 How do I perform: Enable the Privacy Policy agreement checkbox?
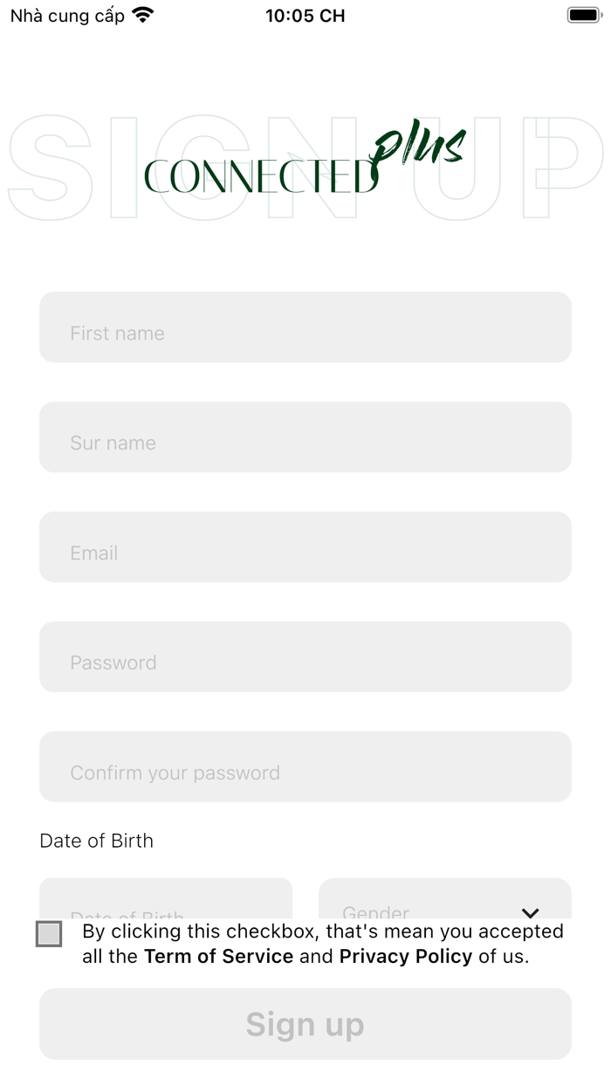(50, 934)
